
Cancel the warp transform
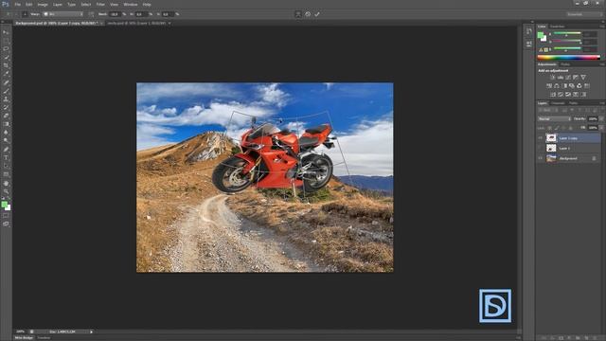(308, 14)
